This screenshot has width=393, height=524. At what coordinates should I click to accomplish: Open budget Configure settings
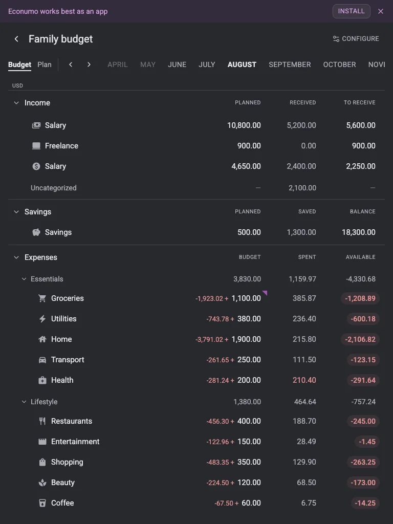click(356, 39)
